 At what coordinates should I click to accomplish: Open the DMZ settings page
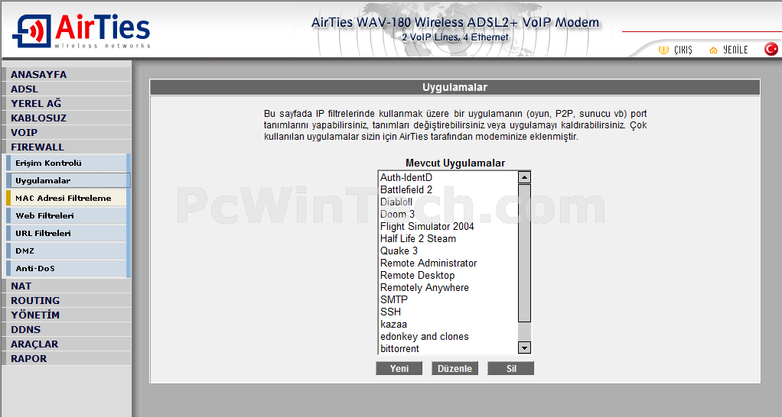tap(68, 251)
